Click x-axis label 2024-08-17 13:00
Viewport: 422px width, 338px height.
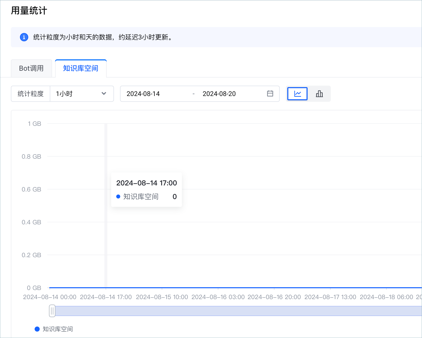pos(330,297)
